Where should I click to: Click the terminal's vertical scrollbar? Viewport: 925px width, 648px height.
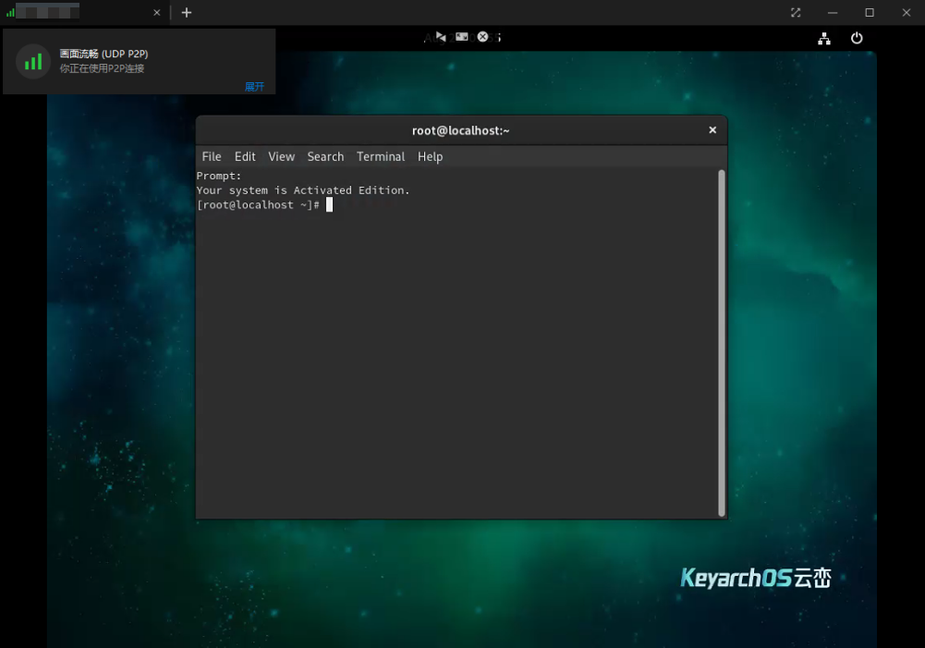click(x=721, y=342)
